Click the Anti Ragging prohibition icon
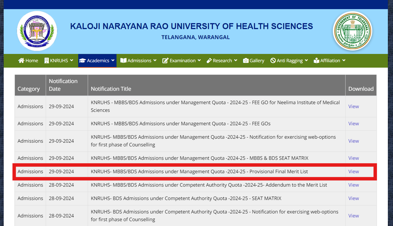 (x=273, y=60)
